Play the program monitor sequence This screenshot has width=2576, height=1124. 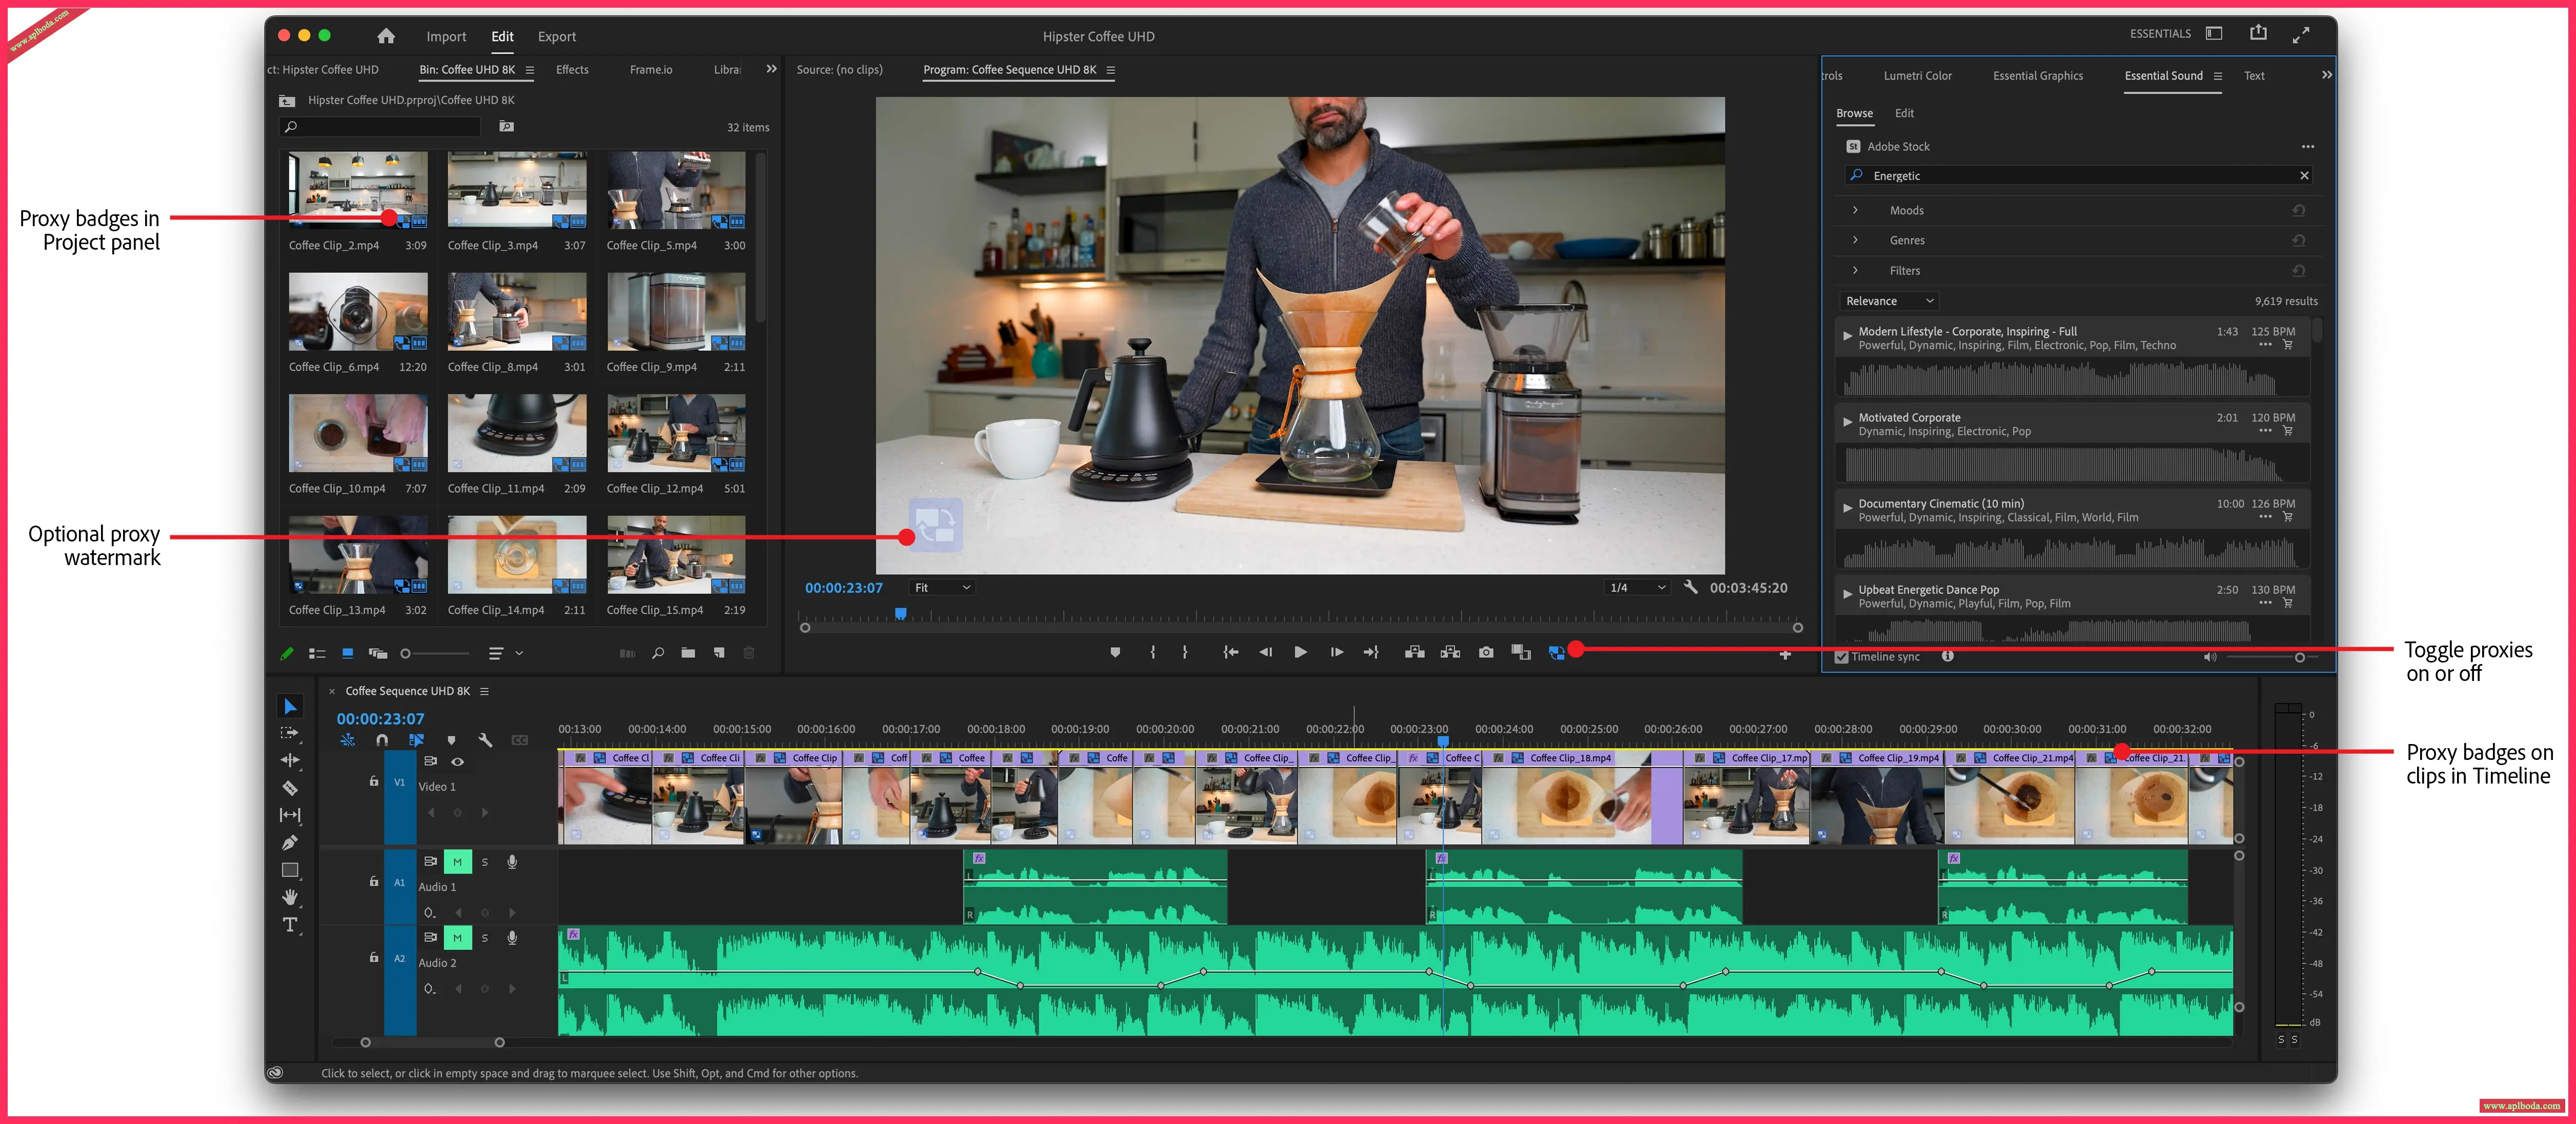pos(1300,653)
